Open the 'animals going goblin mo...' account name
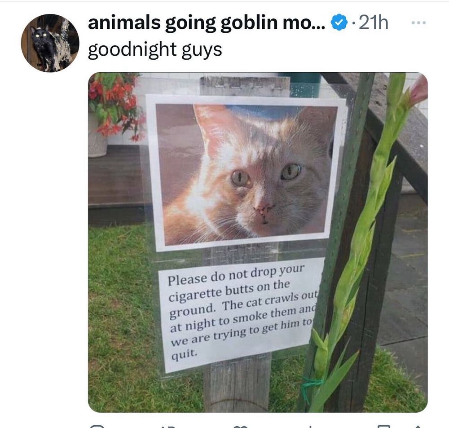The height and width of the screenshot is (428, 449). (x=207, y=23)
